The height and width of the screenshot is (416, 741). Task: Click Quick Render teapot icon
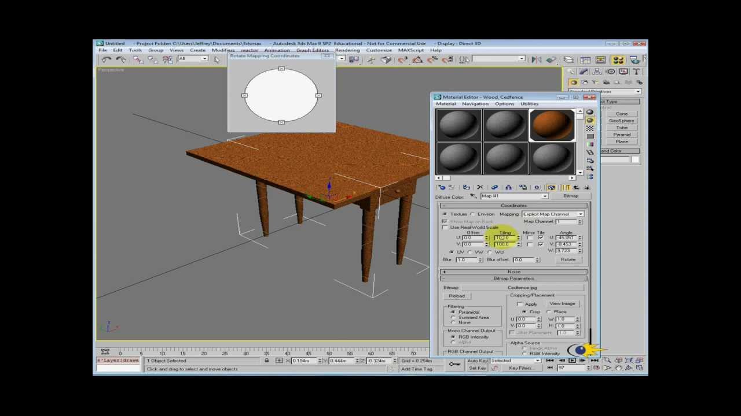pos(634,60)
